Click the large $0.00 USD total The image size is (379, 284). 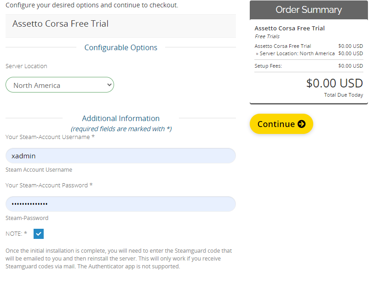click(334, 83)
